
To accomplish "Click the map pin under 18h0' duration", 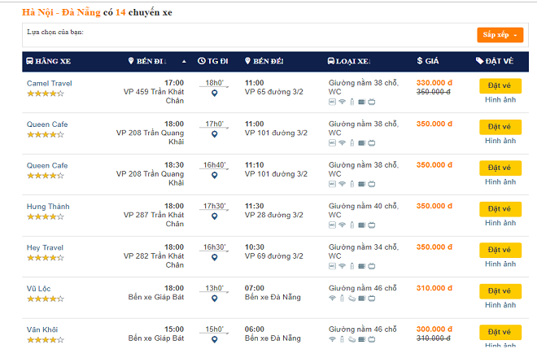I will (215, 94).
